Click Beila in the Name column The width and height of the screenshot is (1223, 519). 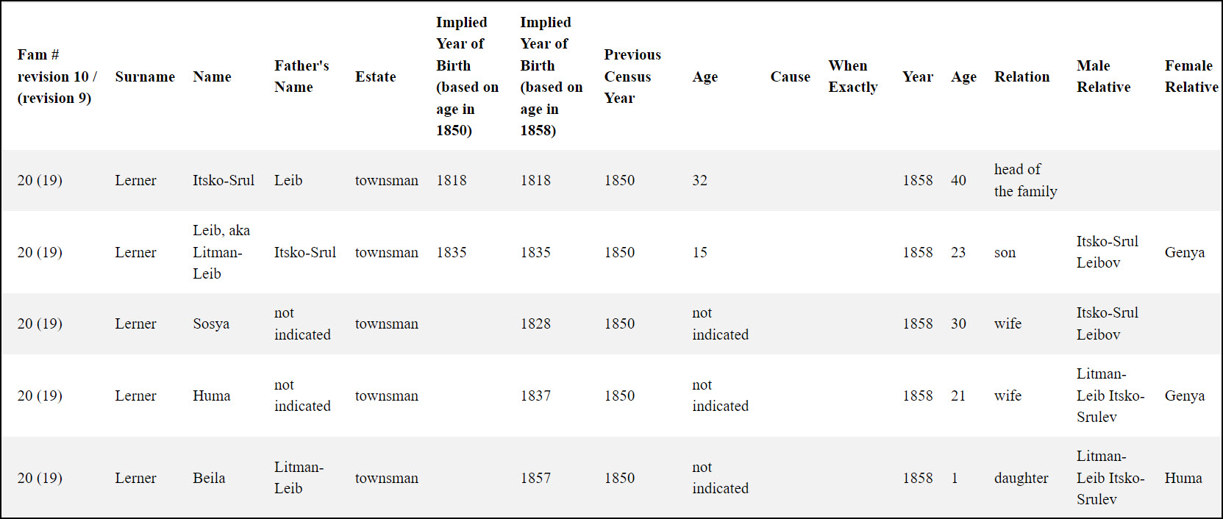click(209, 478)
